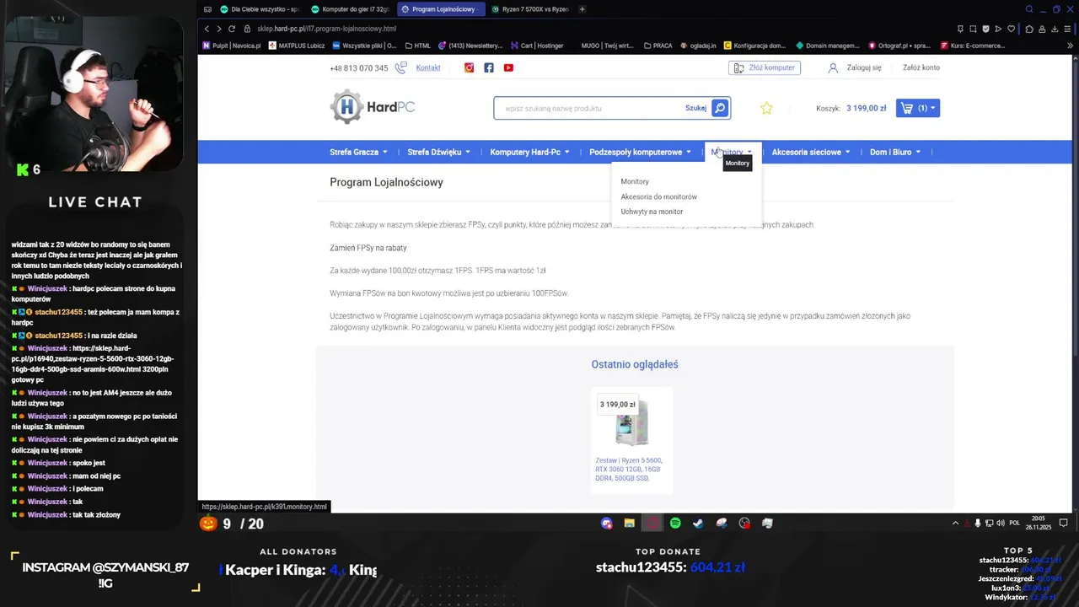Click the user profile icon beside Zaloguj się
Image resolution: width=1079 pixels, height=607 pixels.
click(833, 67)
